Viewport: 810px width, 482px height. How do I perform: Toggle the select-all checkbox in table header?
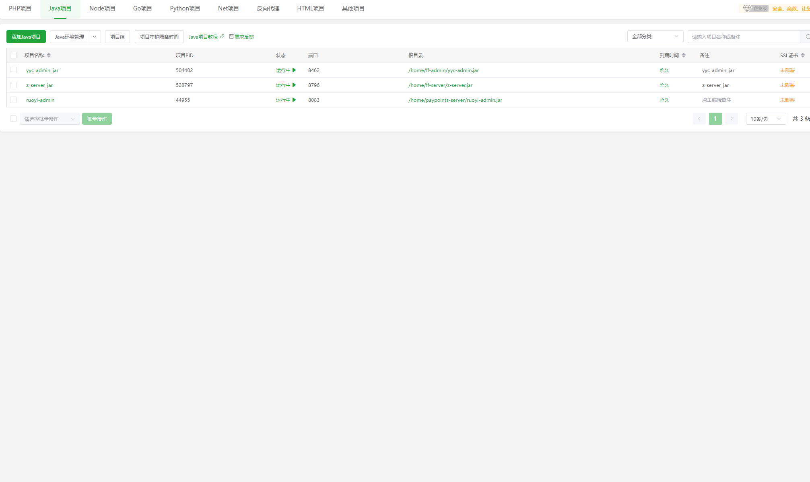[x=13, y=55]
